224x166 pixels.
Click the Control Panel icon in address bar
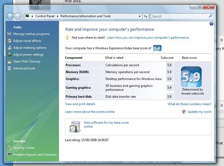coord(28,16)
